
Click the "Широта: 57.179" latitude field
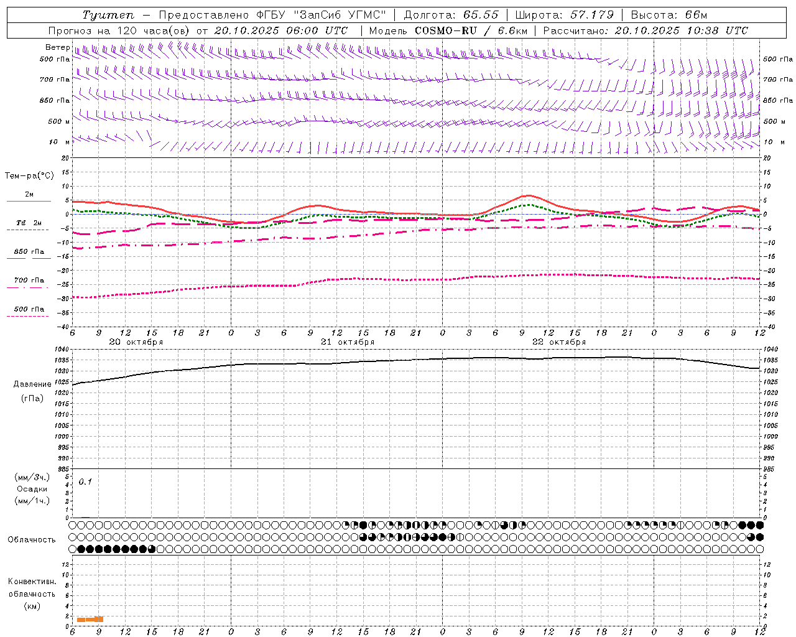pos(565,15)
